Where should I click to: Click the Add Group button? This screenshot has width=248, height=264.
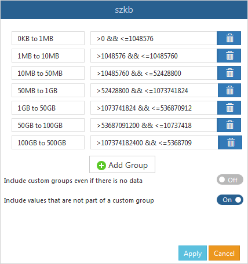[122, 164]
